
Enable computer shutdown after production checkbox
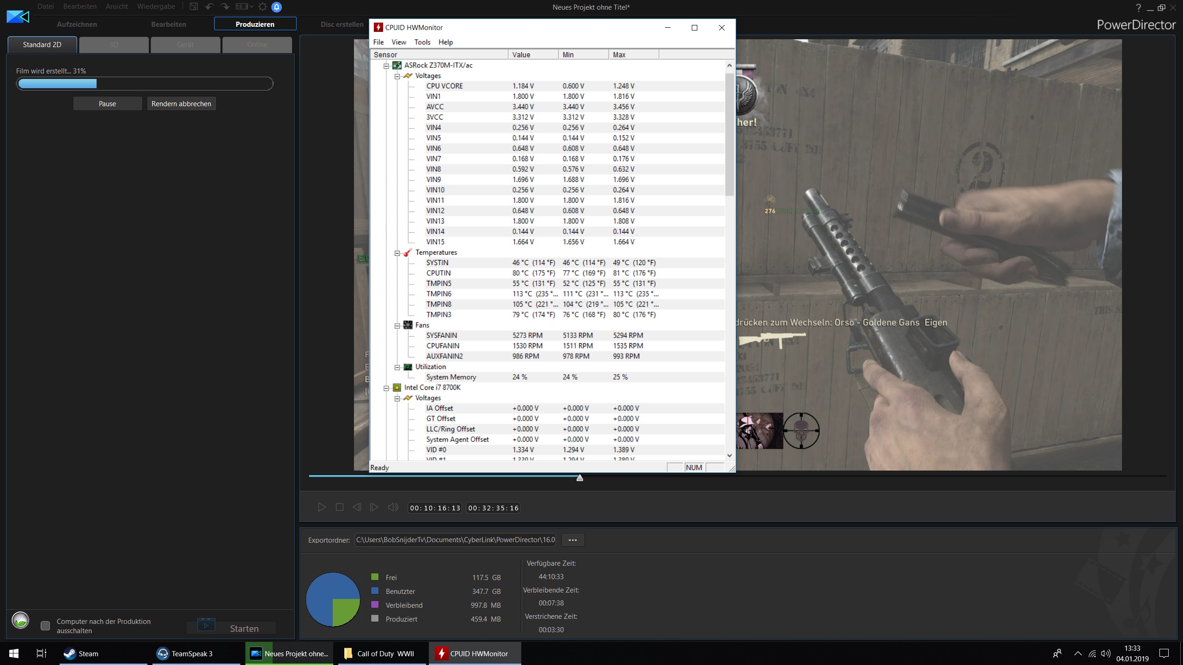[x=45, y=626]
